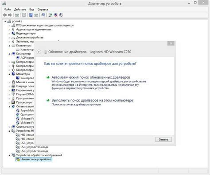Expand the Видеоадаптеры category
The width and height of the screenshot is (210, 175).
(x=9, y=34)
